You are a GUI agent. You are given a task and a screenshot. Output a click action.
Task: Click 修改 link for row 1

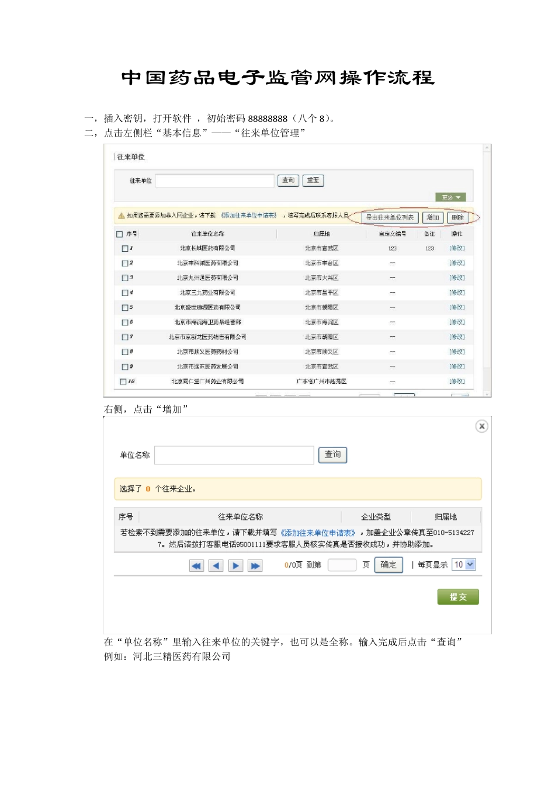tap(457, 249)
